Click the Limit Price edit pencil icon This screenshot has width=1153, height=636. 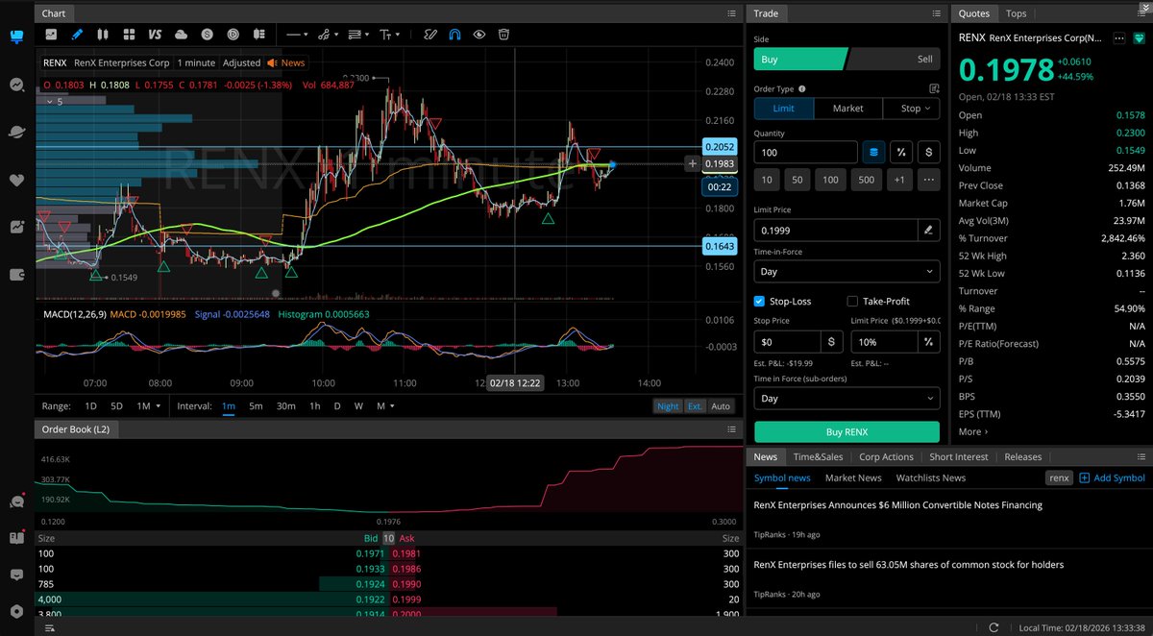927,230
